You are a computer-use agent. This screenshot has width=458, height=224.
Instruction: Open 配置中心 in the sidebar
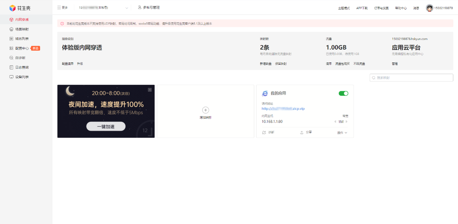click(21, 48)
